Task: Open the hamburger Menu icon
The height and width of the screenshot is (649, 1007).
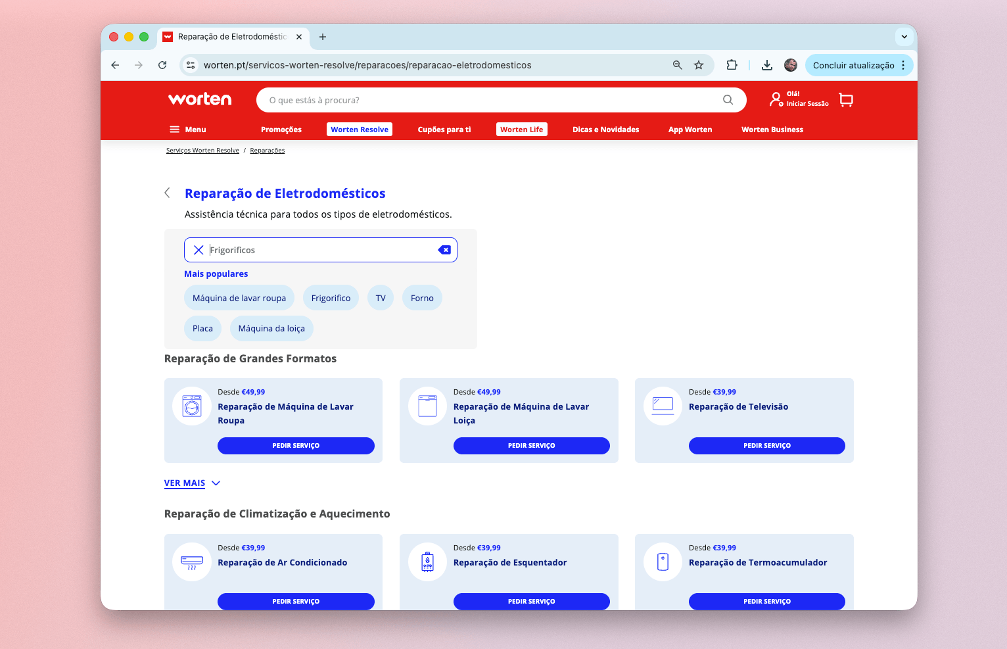Action: pyautogui.click(x=175, y=130)
